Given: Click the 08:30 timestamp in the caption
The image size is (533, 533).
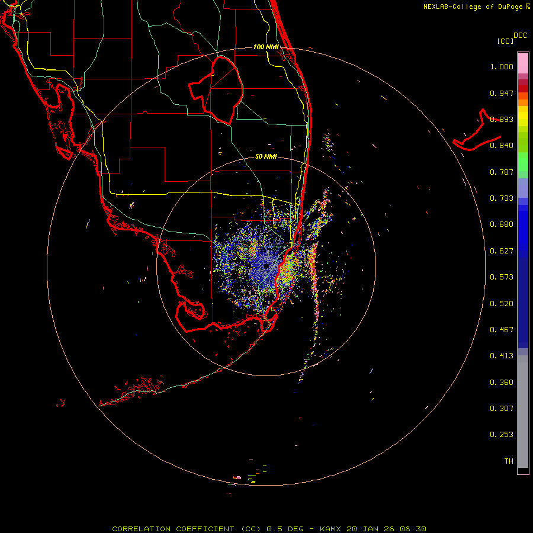Looking at the screenshot, I should pyautogui.click(x=413, y=529).
